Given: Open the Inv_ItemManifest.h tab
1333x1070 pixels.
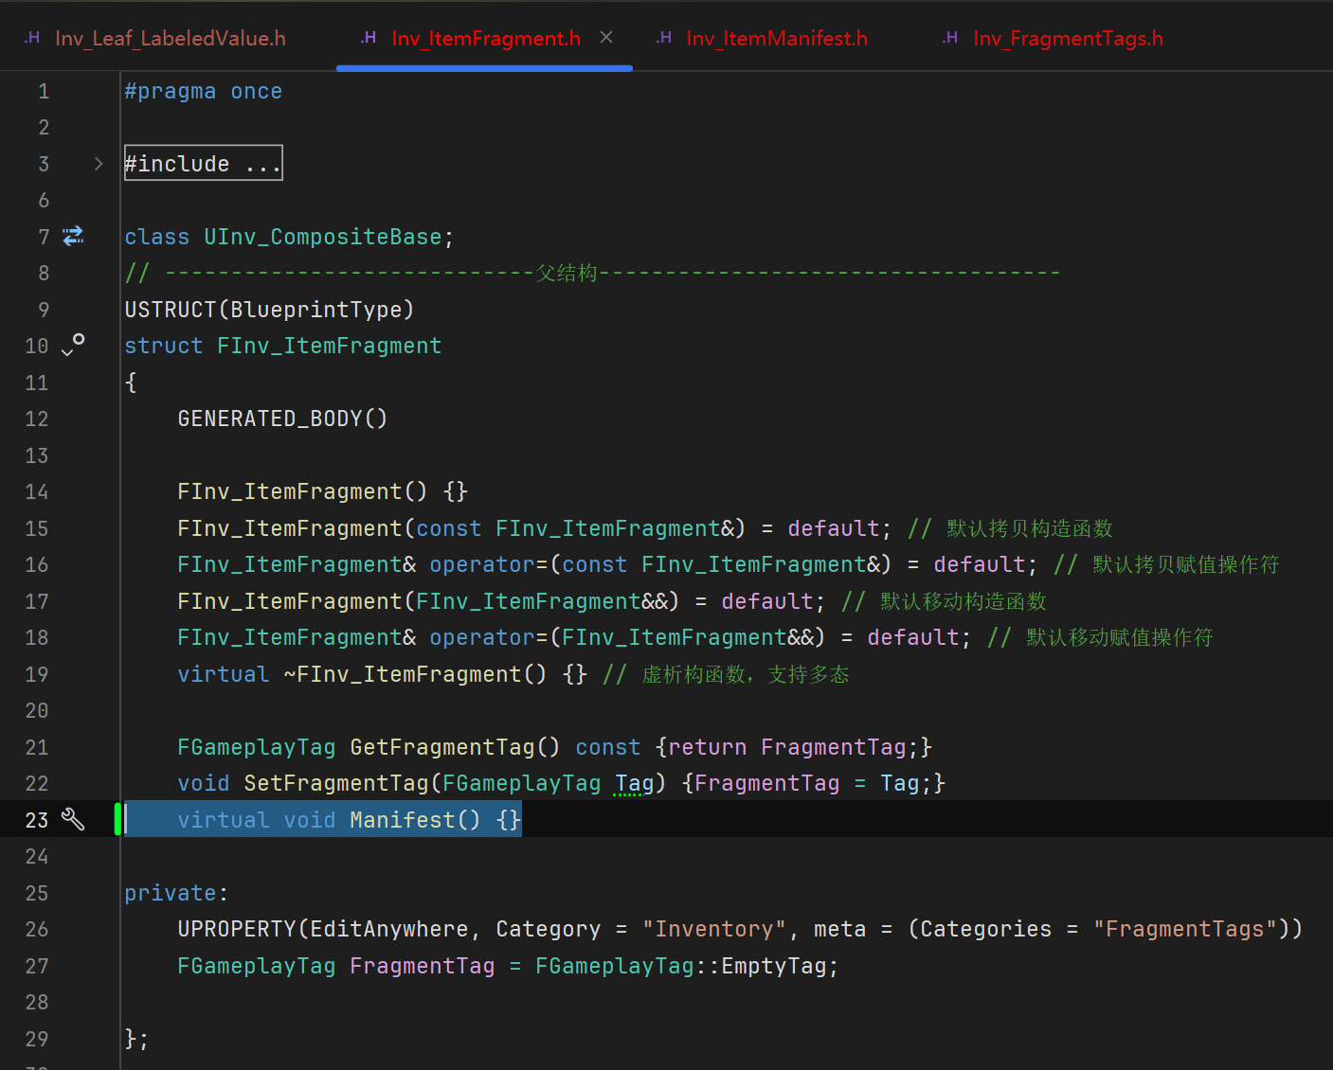Looking at the screenshot, I should point(776,39).
